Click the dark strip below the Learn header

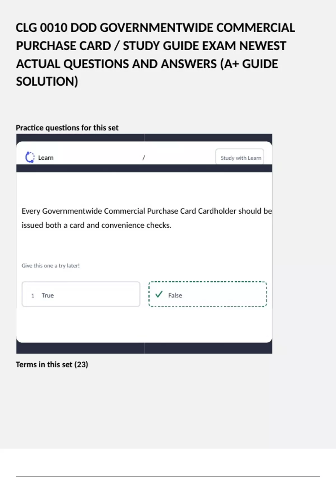(144, 168)
